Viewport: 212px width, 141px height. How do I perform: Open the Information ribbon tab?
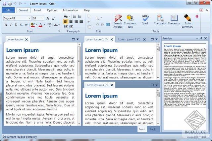pyautogui.click(x=70, y=10)
